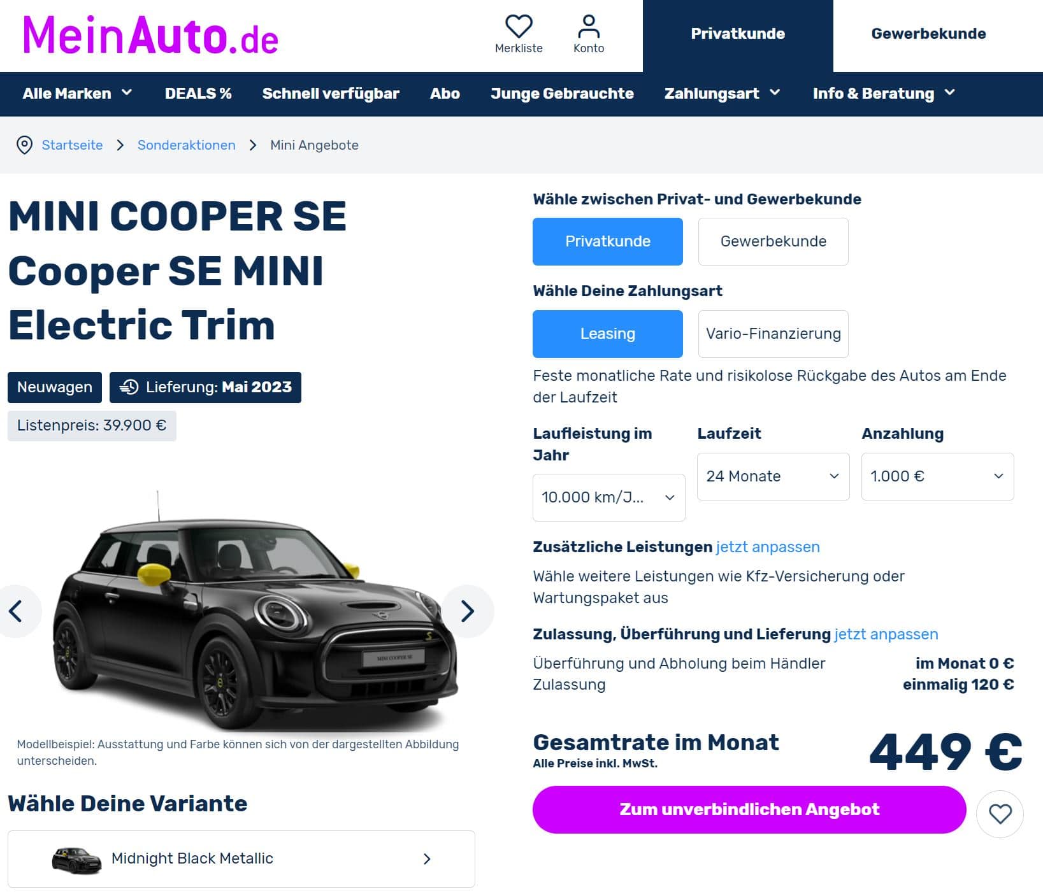Viewport: 1043px width, 896px height.
Task: Switch to the Gewerbekunde header tab
Action: click(x=928, y=34)
